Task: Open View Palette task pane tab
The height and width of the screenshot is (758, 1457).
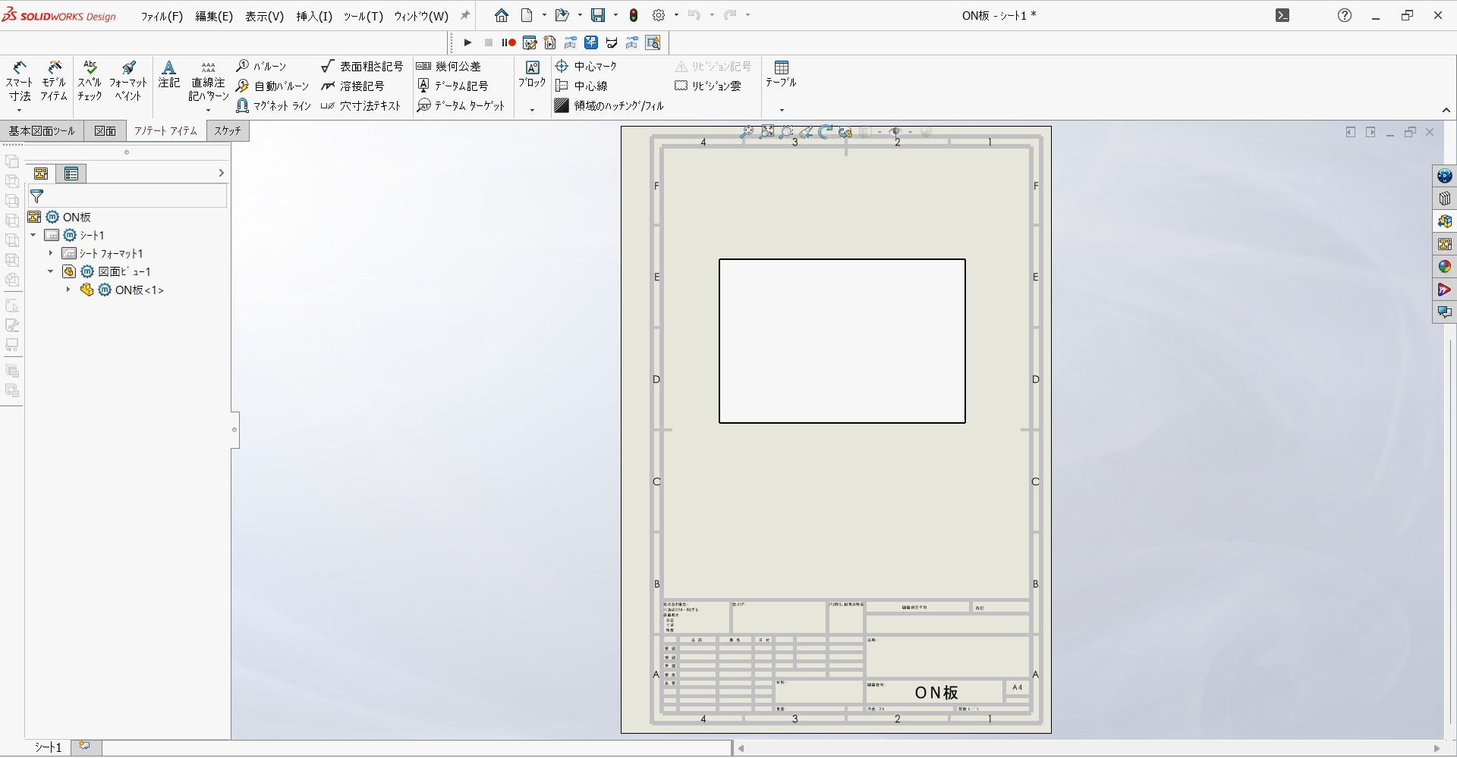Action: (x=1445, y=244)
